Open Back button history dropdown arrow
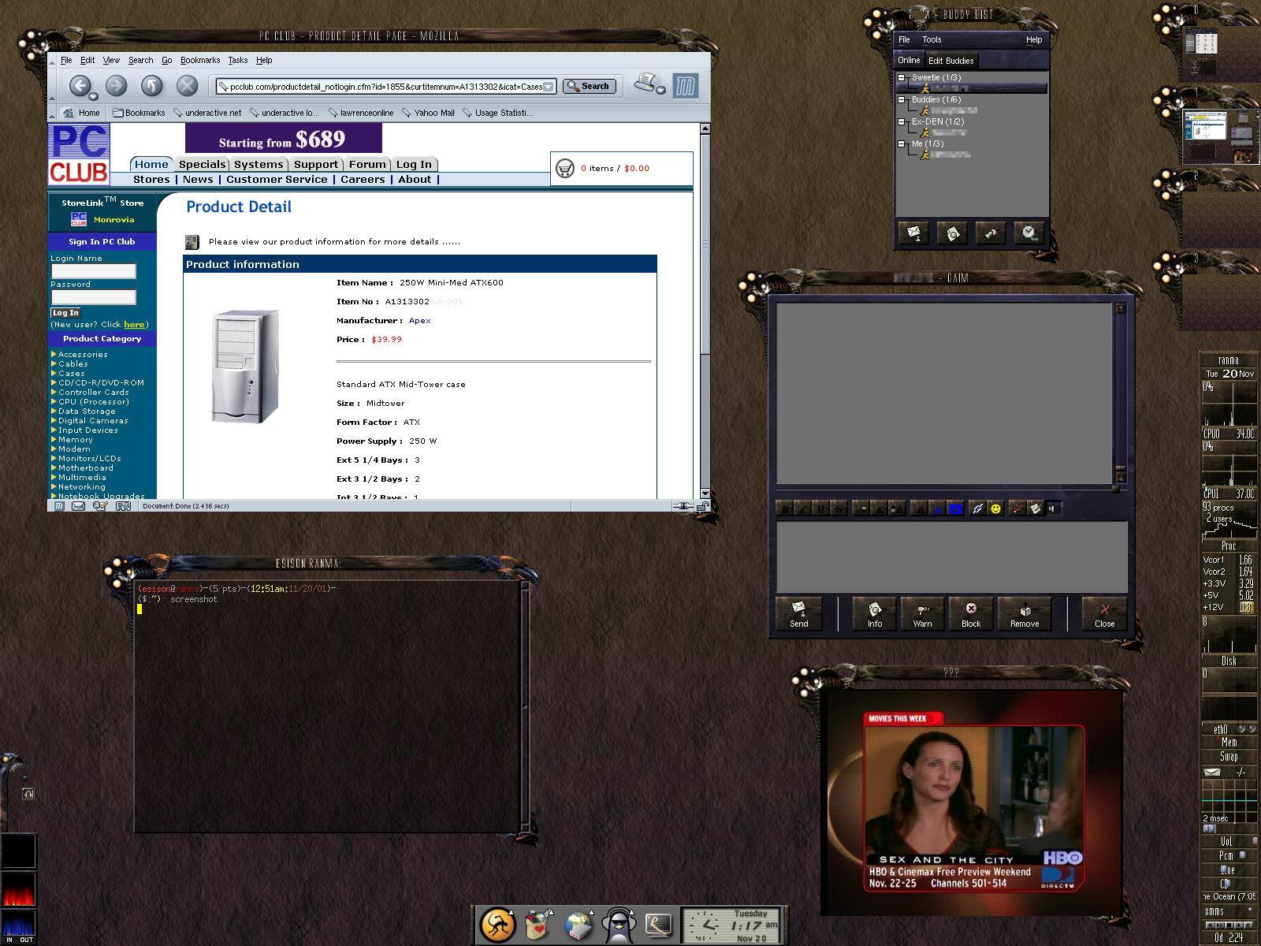Screen dimensions: 1261x946 [x=94, y=96]
